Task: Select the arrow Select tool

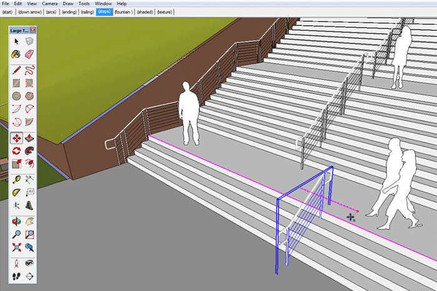Action: pos(16,41)
